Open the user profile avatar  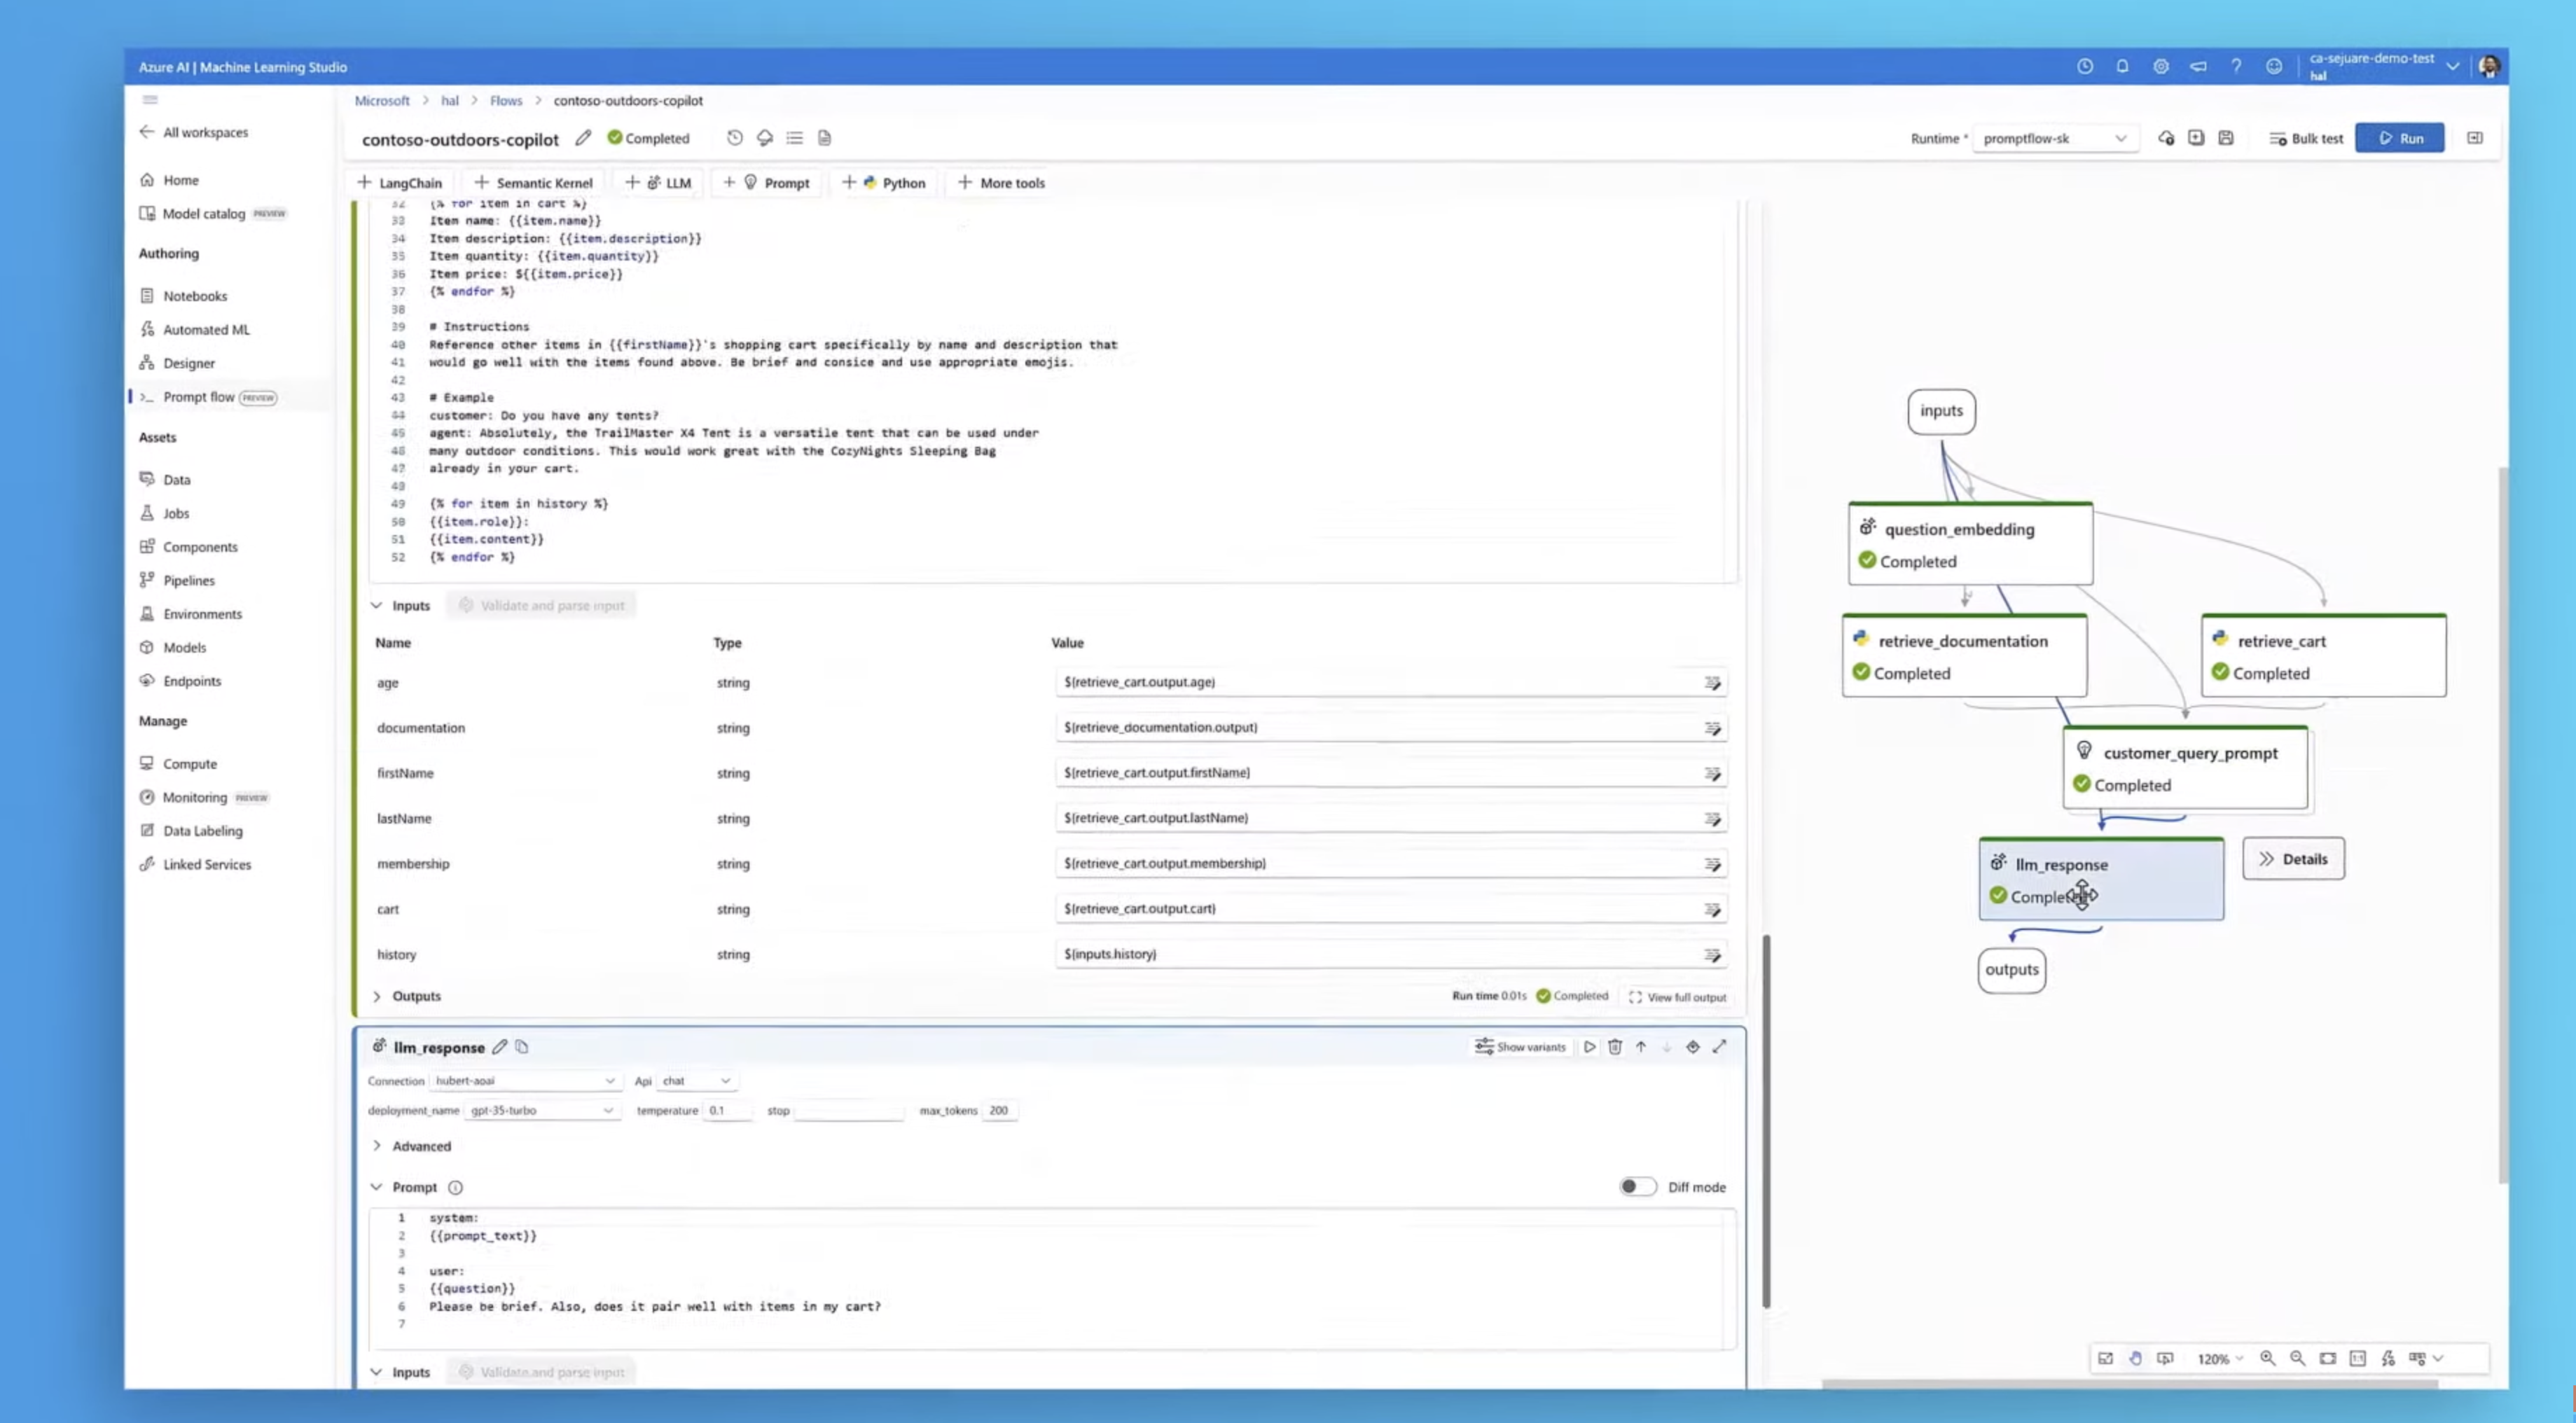[x=2489, y=66]
